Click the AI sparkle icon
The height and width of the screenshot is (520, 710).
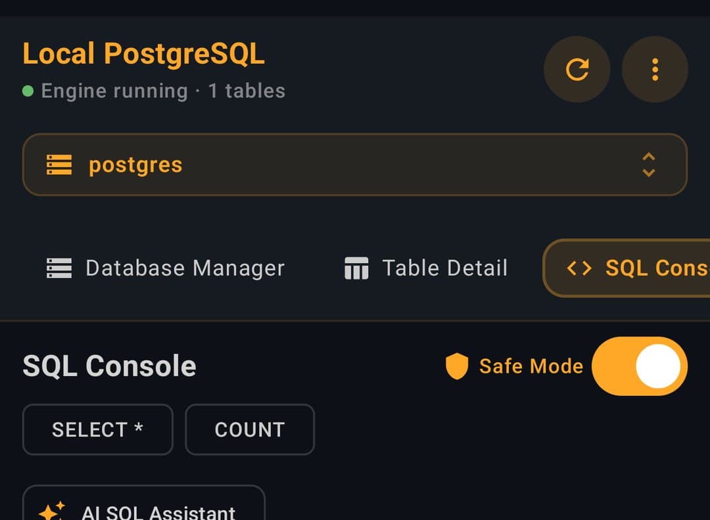coord(51,511)
